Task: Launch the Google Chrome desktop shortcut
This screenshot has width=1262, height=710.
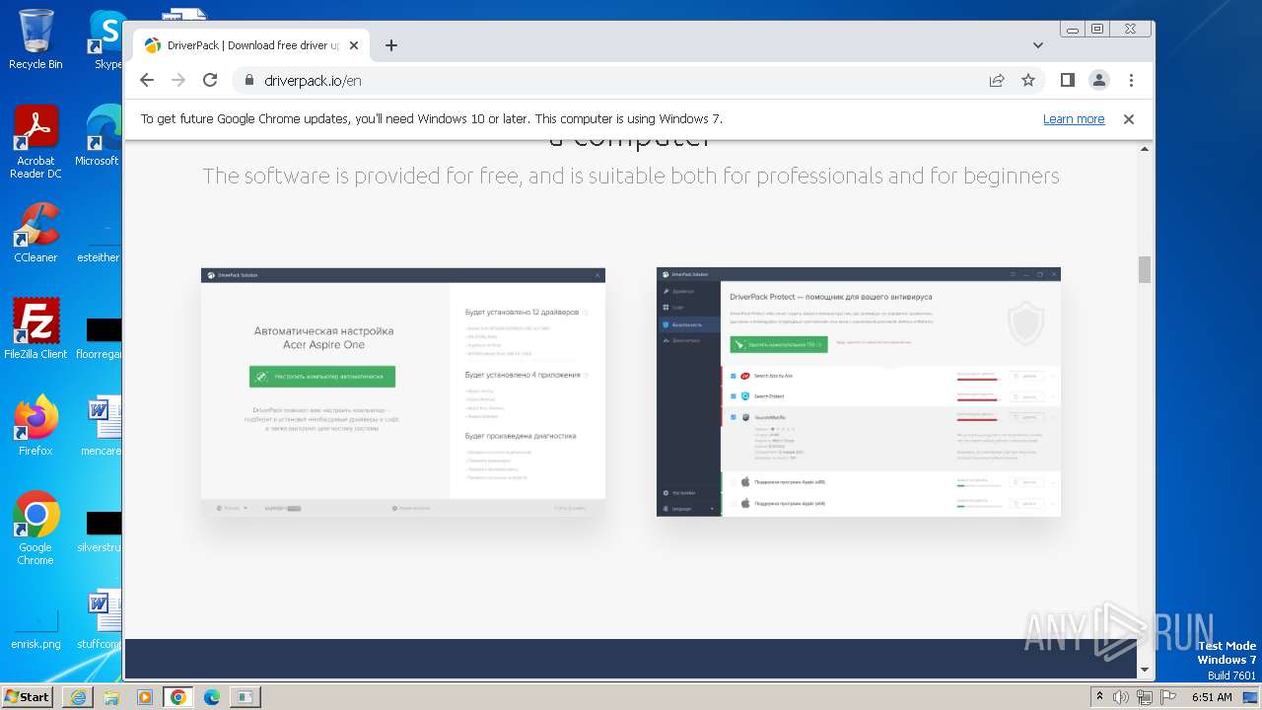Action: (x=35, y=529)
